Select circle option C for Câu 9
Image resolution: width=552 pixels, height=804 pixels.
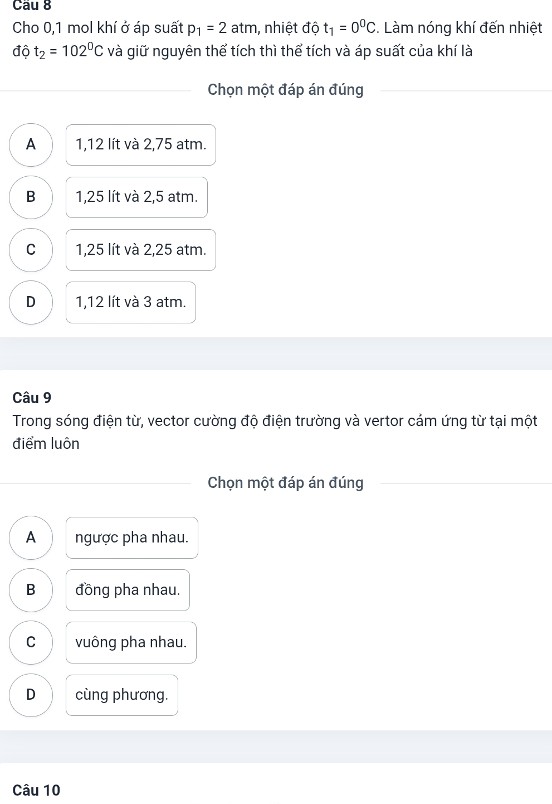click(31, 642)
